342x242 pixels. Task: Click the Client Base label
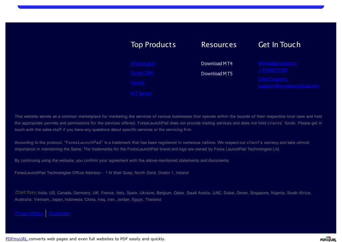25,193
